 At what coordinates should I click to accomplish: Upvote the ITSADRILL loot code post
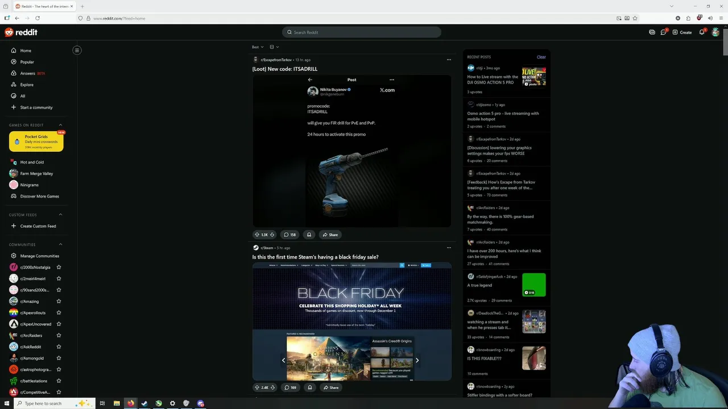[x=257, y=235]
